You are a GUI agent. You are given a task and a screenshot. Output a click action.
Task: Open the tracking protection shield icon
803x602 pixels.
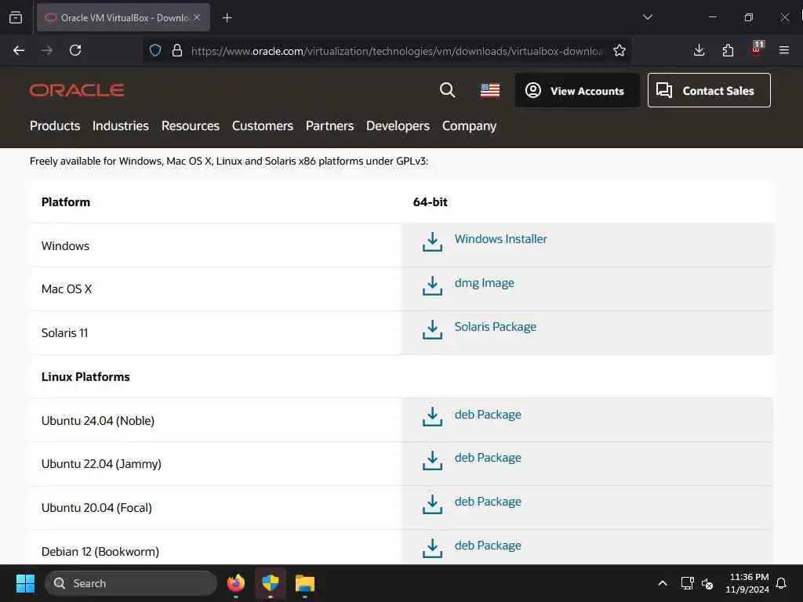155,50
